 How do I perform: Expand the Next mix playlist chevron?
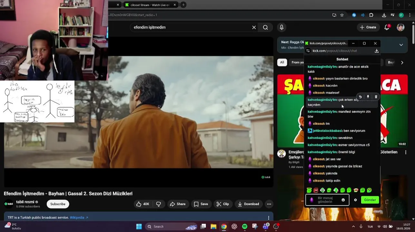(401, 45)
